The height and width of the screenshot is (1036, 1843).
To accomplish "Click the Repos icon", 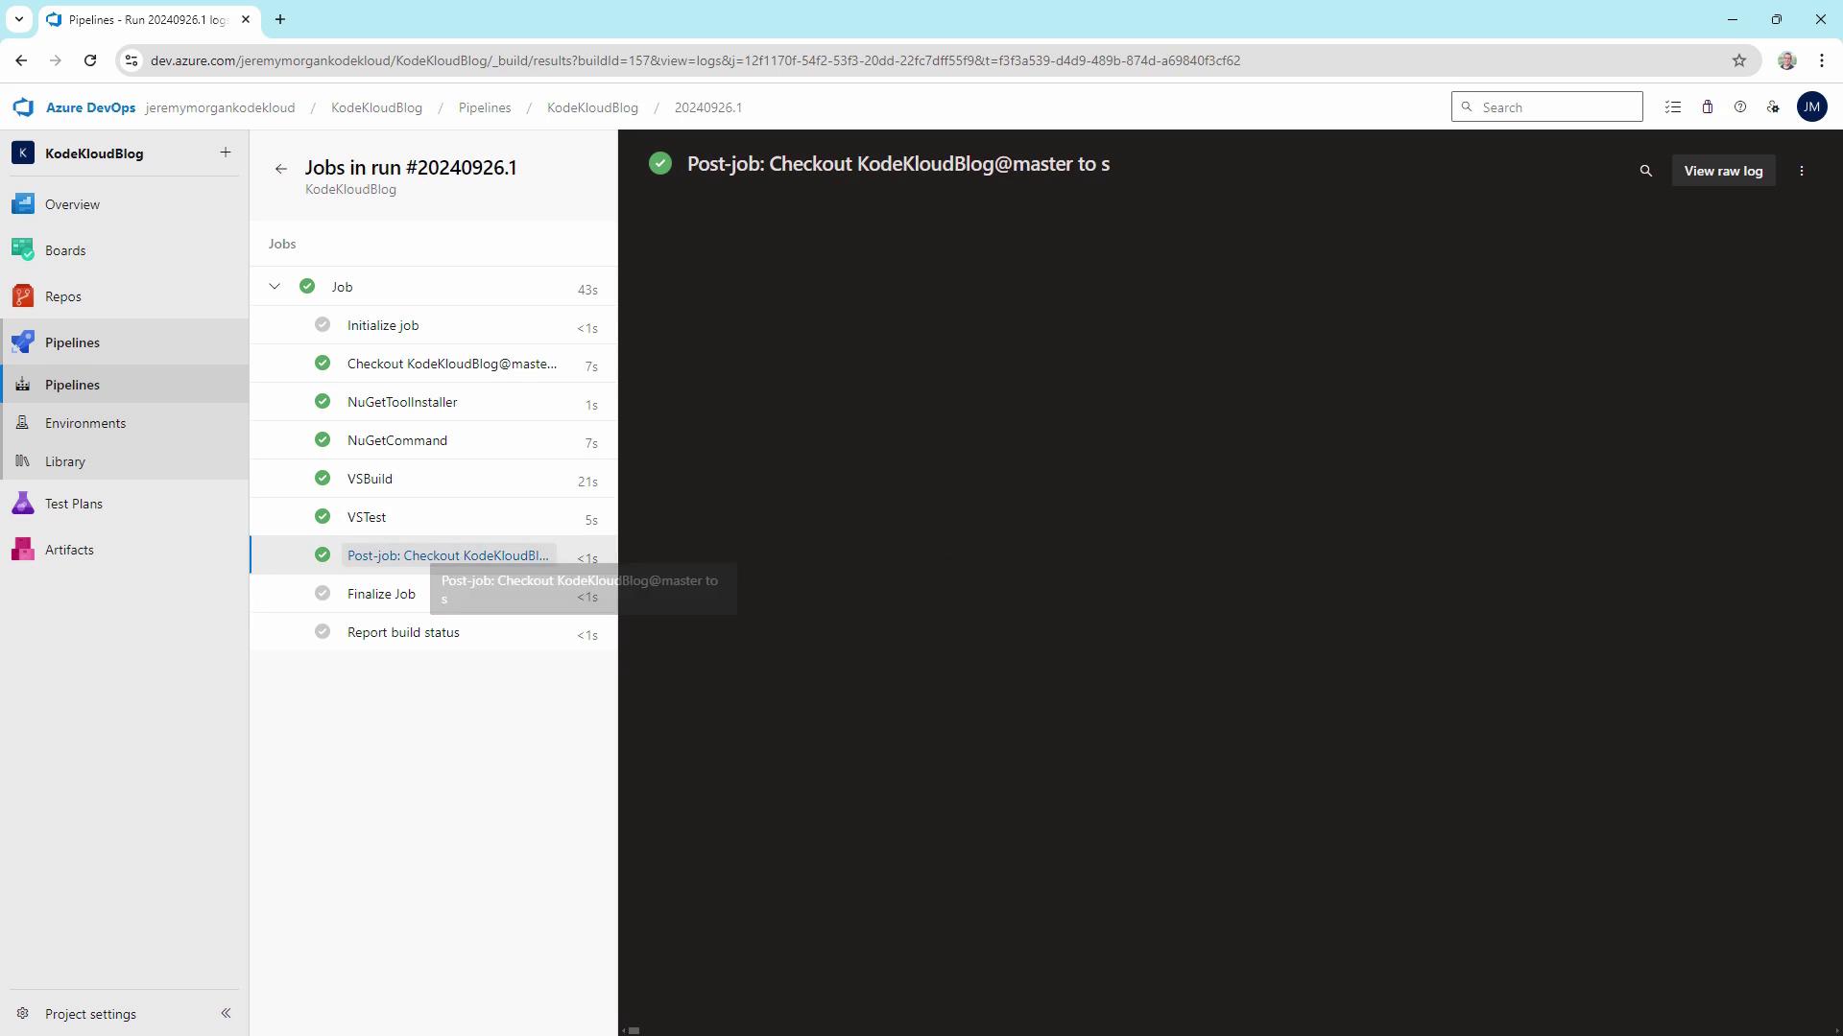I will click(x=23, y=296).
